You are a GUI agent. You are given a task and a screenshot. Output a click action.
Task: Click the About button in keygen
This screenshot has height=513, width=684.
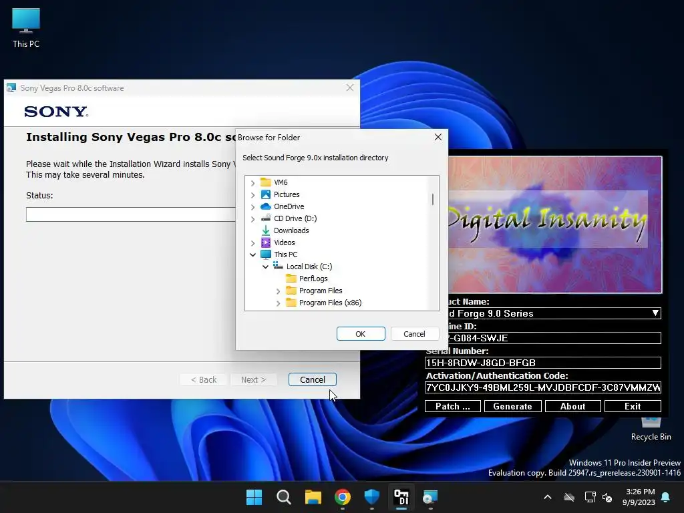(572, 406)
